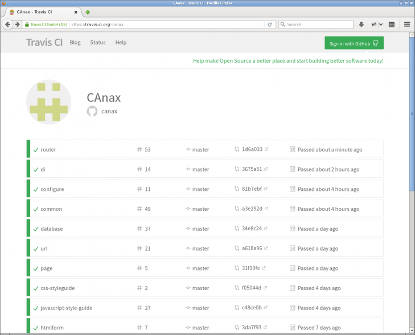This screenshot has width=415, height=335.
Task: Open external link icon for commit a3e292d
Action: [266, 209]
